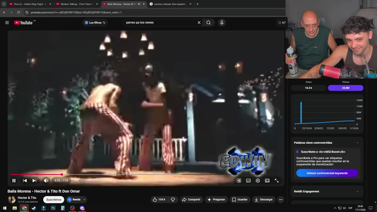Screen dimensions: 377x212
Task: Open Steam from the taskbar
Action: tap(34, 208)
